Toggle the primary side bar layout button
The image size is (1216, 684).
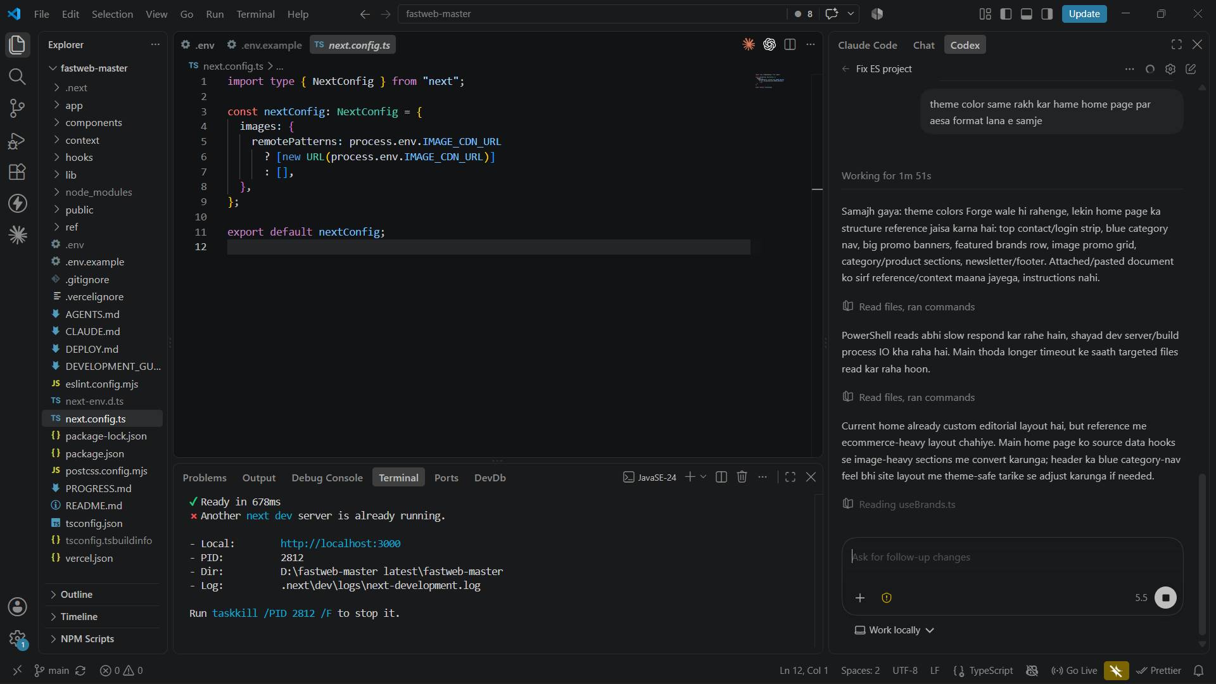click(x=1006, y=14)
